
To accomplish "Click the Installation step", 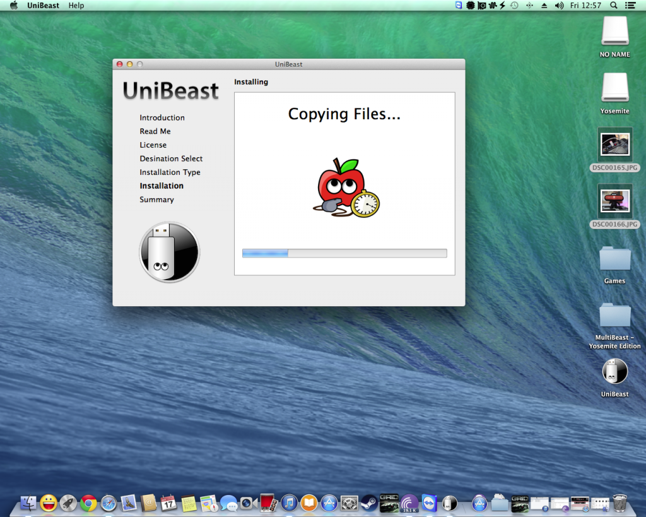I will (161, 186).
